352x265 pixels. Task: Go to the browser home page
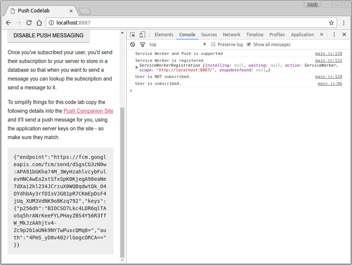point(39,23)
